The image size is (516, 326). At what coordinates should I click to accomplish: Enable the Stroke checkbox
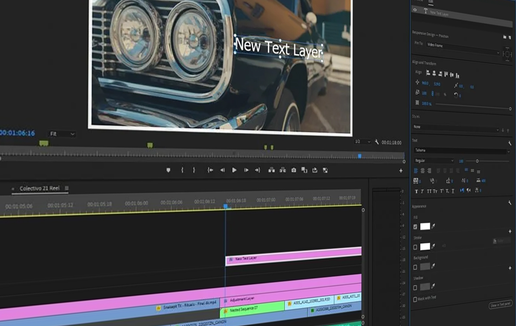415,247
